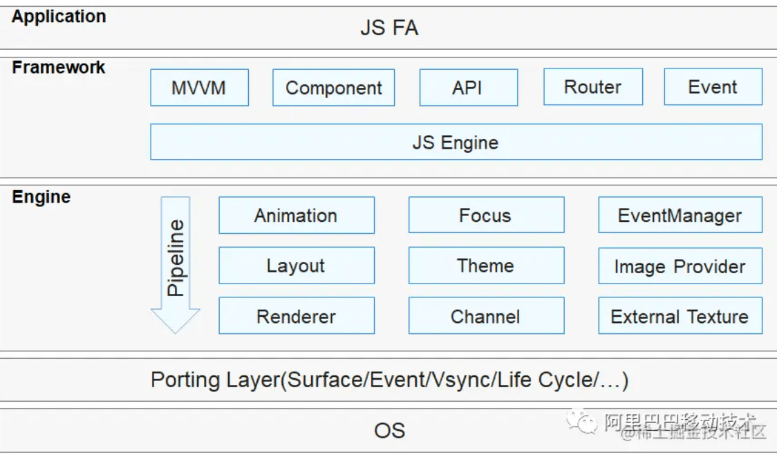Select the OS layer row
The image size is (777, 455).
(388, 430)
